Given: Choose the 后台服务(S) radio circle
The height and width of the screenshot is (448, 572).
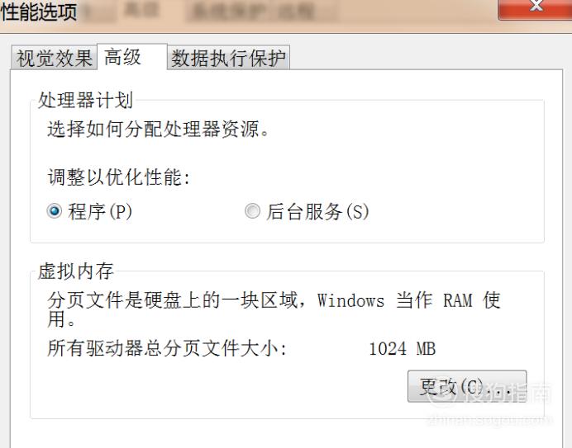Looking at the screenshot, I should (x=252, y=211).
